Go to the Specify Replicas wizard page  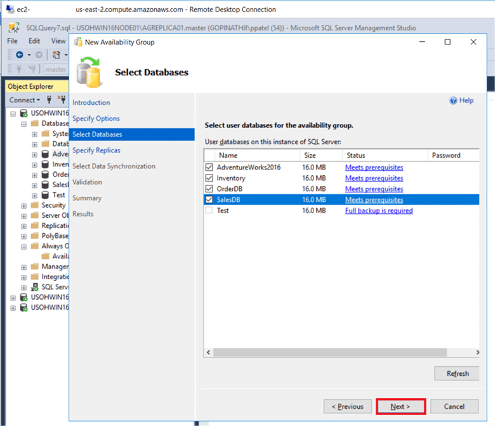pyautogui.click(x=96, y=150)
